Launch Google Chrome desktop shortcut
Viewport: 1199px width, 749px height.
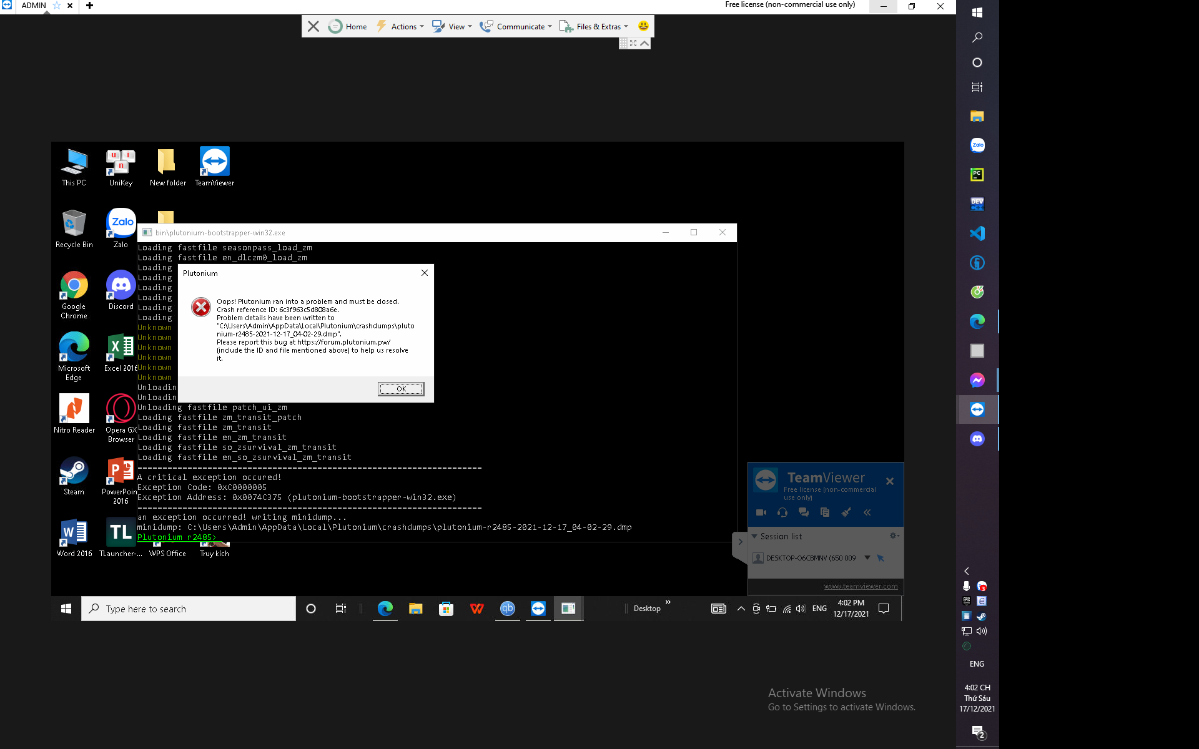(x=74, y=295)
